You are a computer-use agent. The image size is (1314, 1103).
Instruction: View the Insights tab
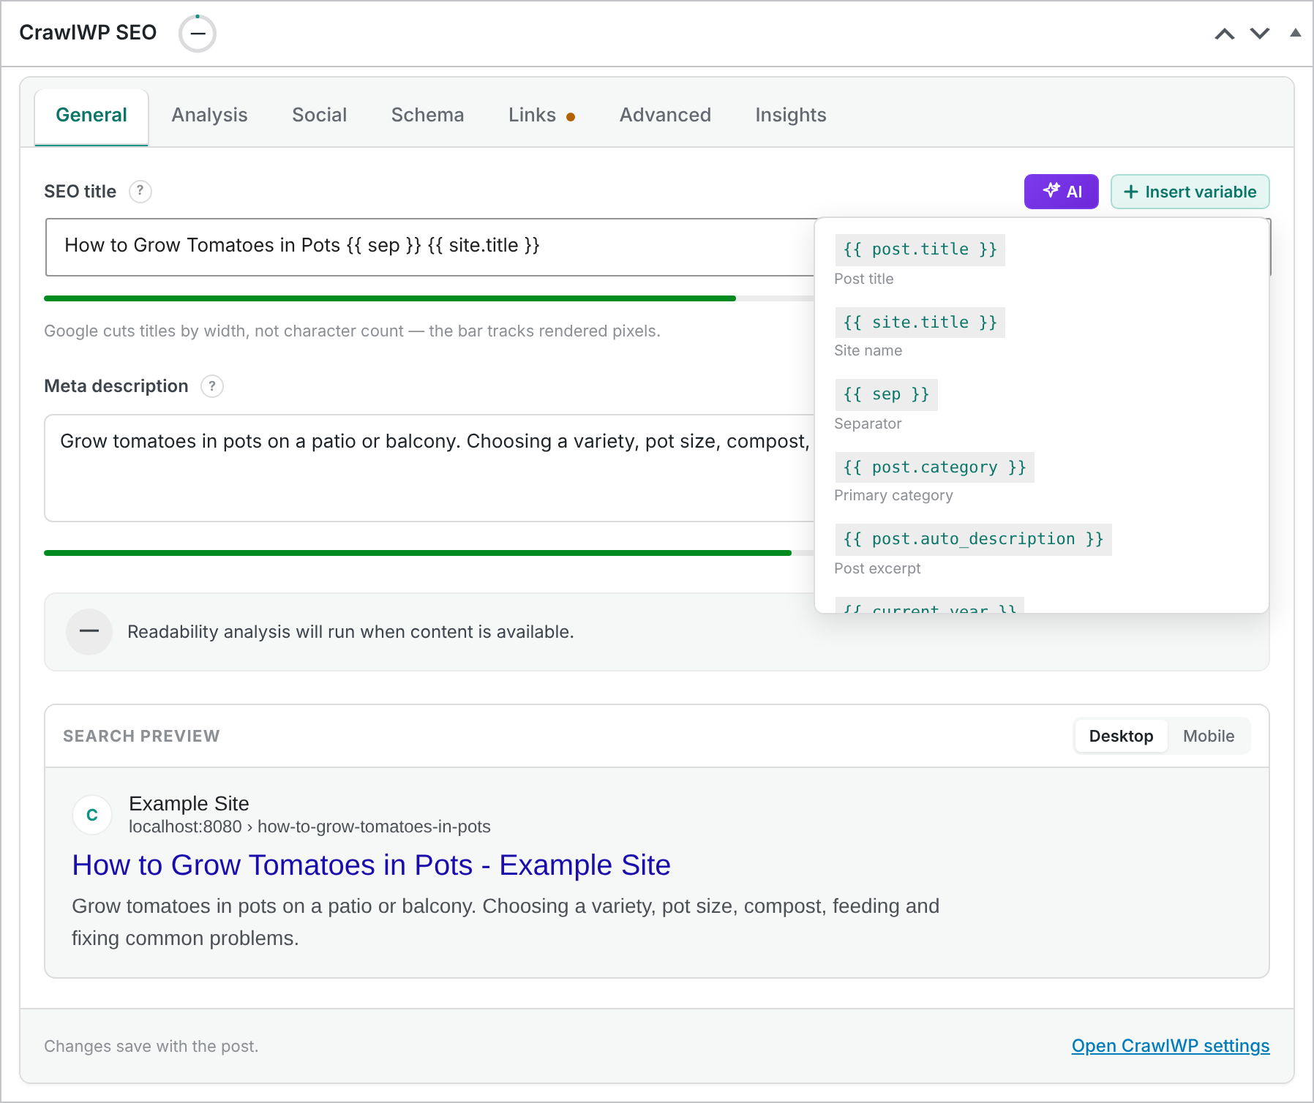tap(791, 116)
